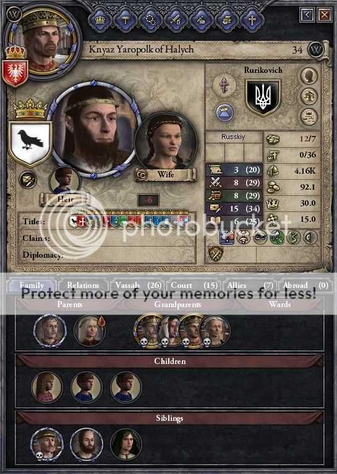This screenshot has width=337, height=474.
Task: Select the Heir portrait
Action: click(x=64, y=181)
